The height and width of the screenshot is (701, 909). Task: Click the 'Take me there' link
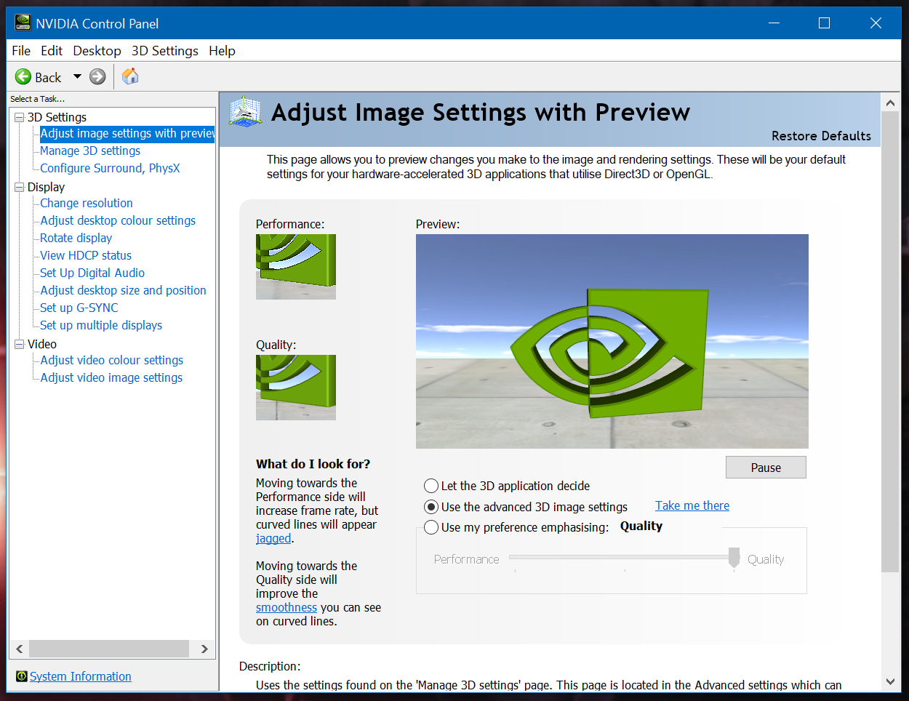tap(692, 505)
